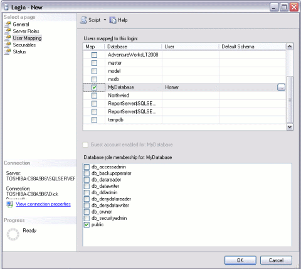Check the msdb map checkbox
Screen dimensions: 301x269
(x=94, y=79)
